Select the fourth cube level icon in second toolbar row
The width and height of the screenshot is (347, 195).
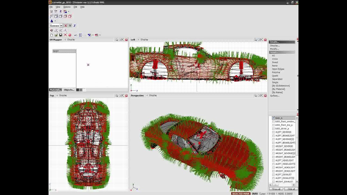coord(65,16)
